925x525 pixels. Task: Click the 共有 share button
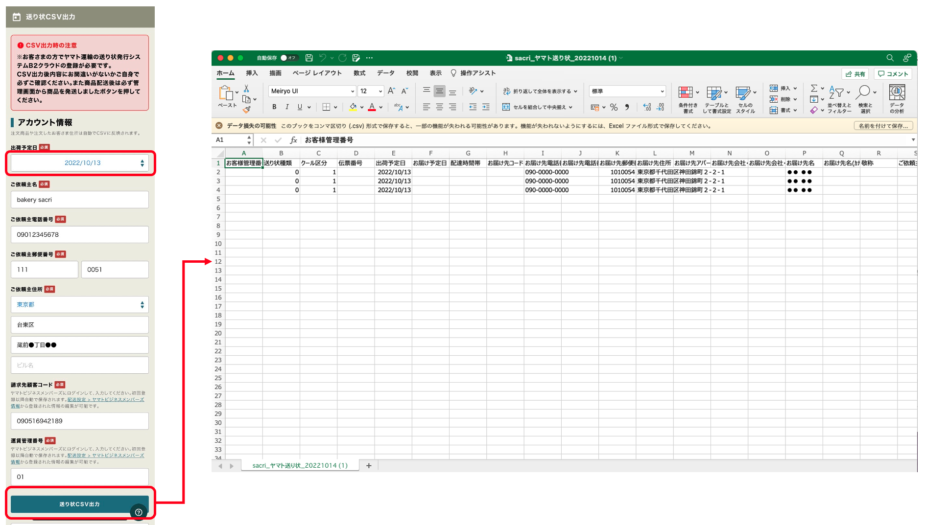pos(855,74)
